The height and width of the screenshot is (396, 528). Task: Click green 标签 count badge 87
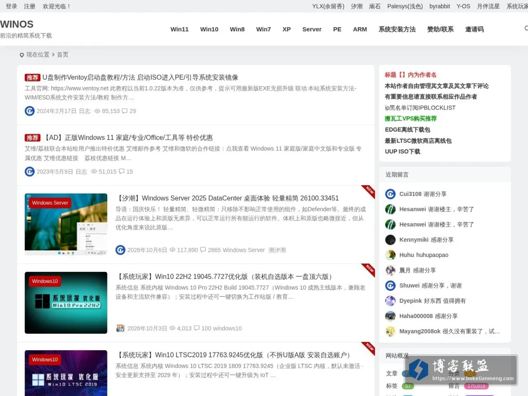408,386
